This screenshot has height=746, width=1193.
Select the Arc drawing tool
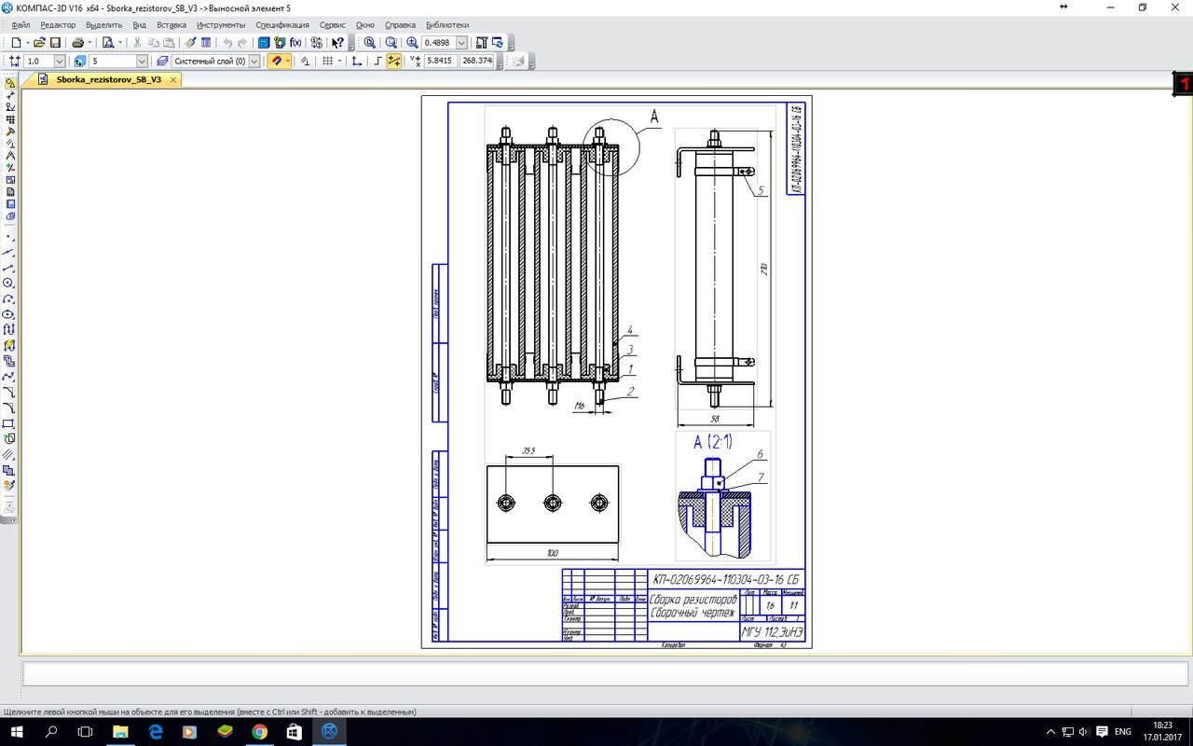[x=9, y=298]
